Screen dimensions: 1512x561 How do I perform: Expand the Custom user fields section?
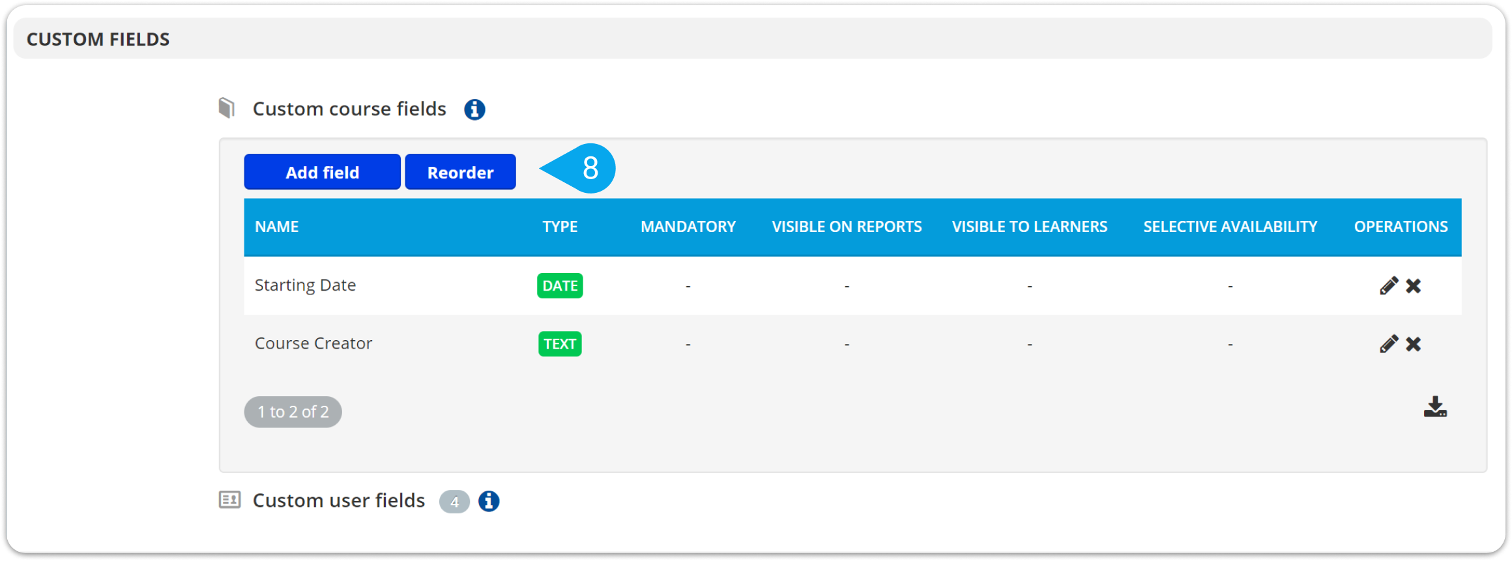click(339, 500)
